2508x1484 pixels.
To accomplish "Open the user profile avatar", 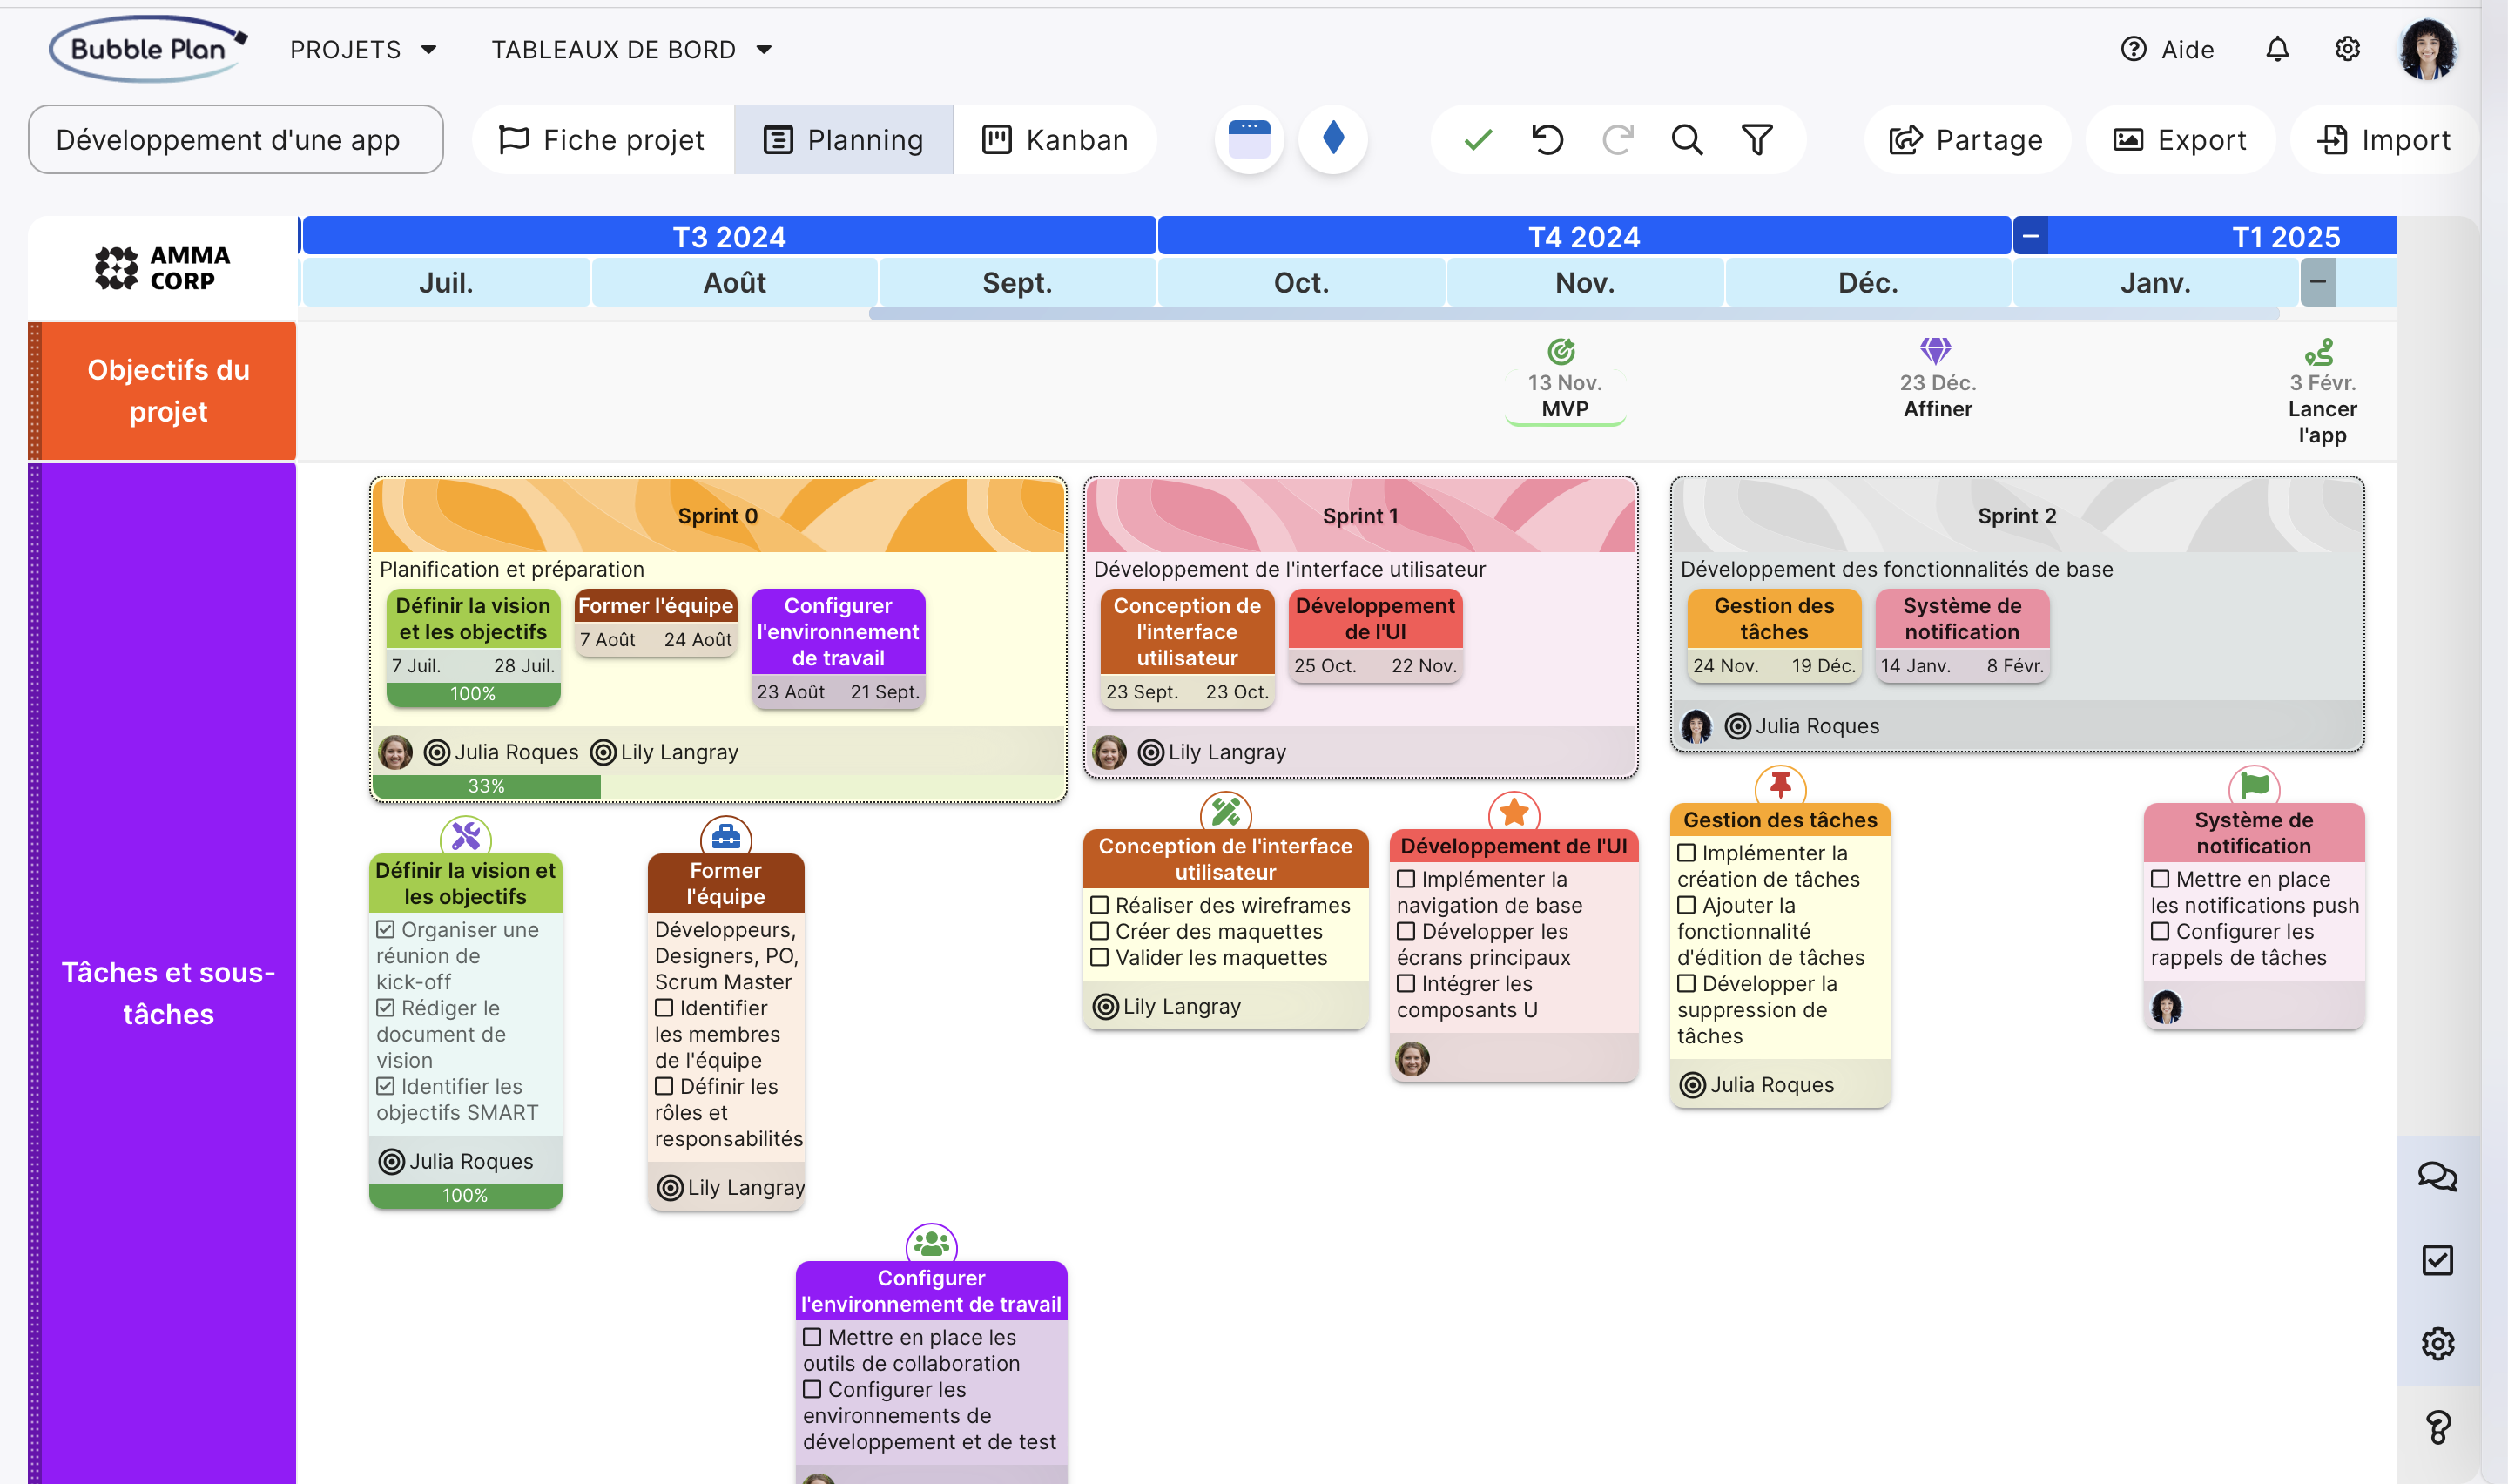I will (x=2427, y=49).
